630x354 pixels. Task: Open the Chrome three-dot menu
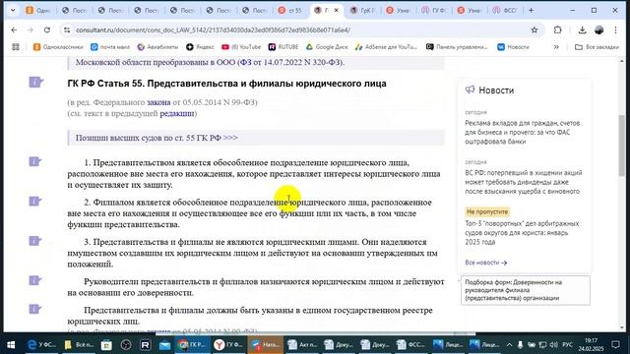[615, 30]
